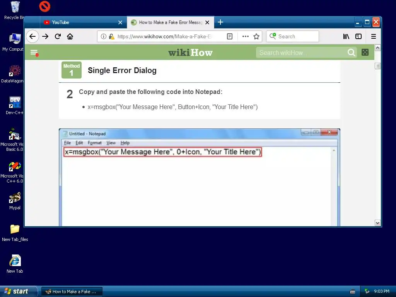Close the YouTube tab
The height and width of the screenshot is (297, 396).
tap(120, 22)
